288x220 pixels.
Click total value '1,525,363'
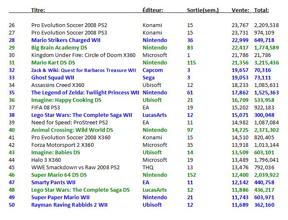point(266,93)
